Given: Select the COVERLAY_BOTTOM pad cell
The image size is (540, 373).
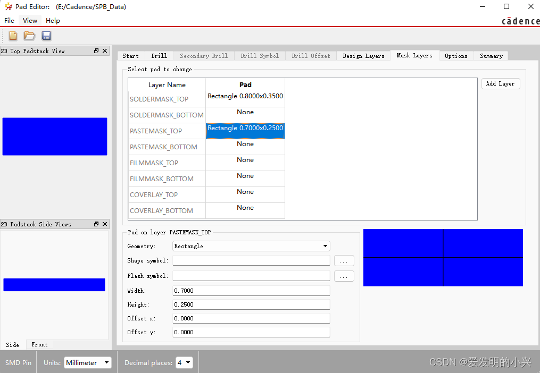Looking at the screenshot, I should click(x=245, y=210).
